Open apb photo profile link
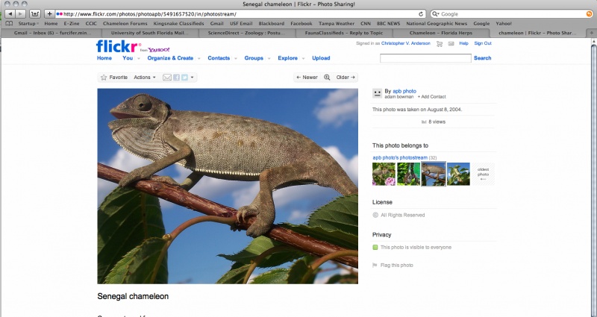This screenshot has width=597, height=317. [404, 91]
